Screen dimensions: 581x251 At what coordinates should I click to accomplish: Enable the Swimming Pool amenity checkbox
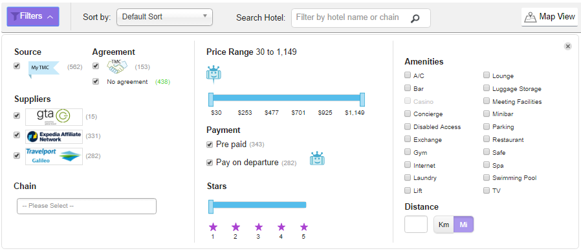(x=487, y=178)
